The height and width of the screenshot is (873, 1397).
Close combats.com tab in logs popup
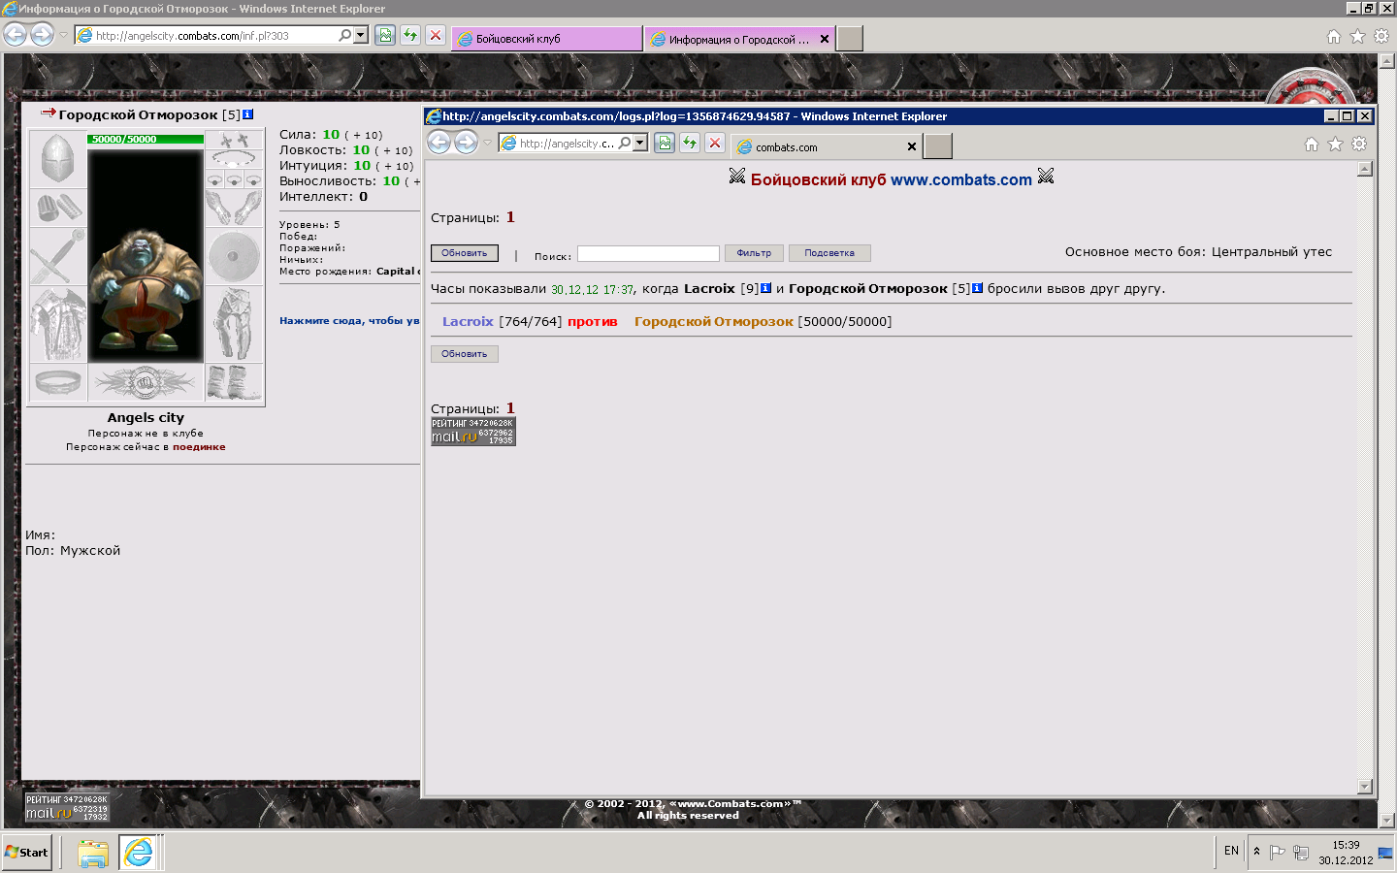pyautogui.click(x=912, y=147)
